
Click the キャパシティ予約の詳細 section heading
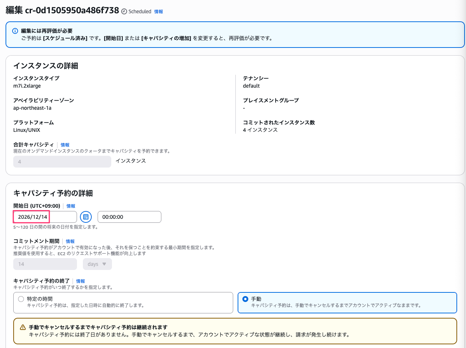(x=53, y=193)
